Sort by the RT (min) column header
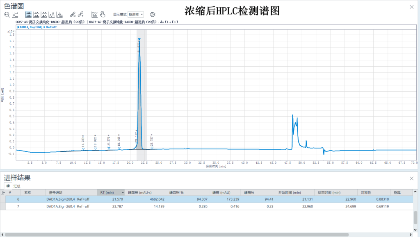This screenshot has width=420, height=239. pos(111,192)
